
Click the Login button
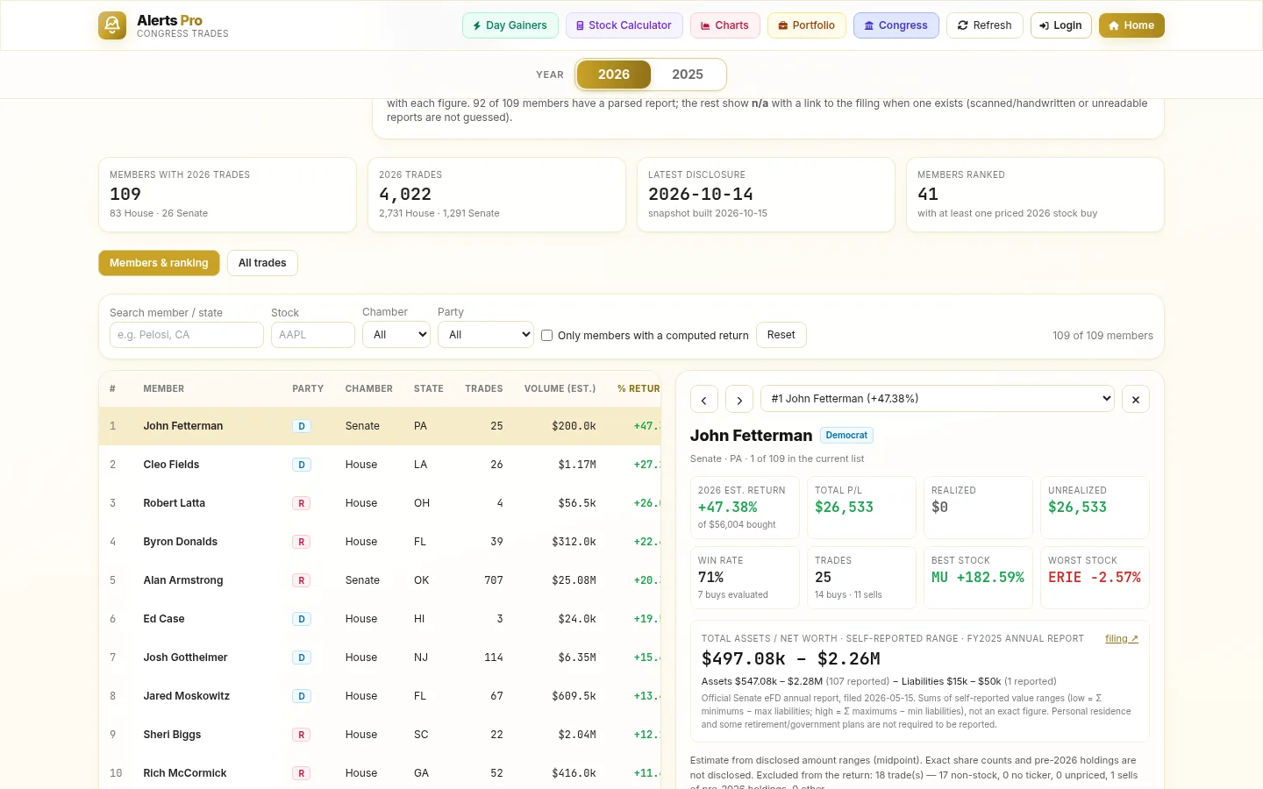coord(1060,25)
